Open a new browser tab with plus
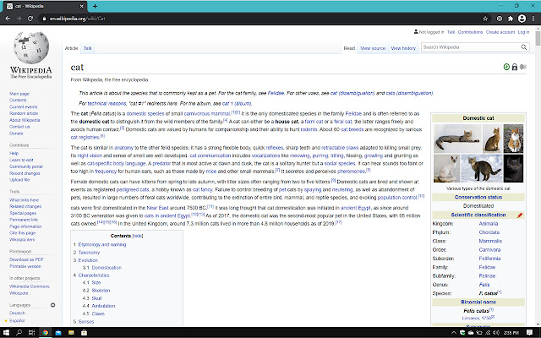Screen dimensions: 541x338 [95, 6]
